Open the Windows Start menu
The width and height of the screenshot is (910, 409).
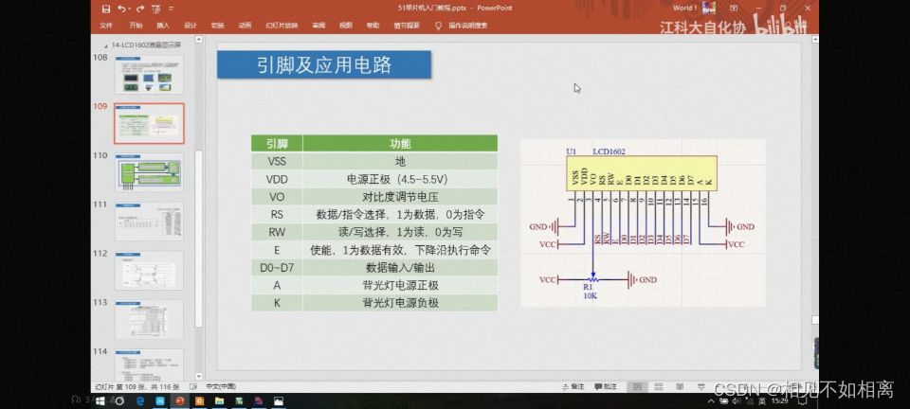click(x=100, y=400)
